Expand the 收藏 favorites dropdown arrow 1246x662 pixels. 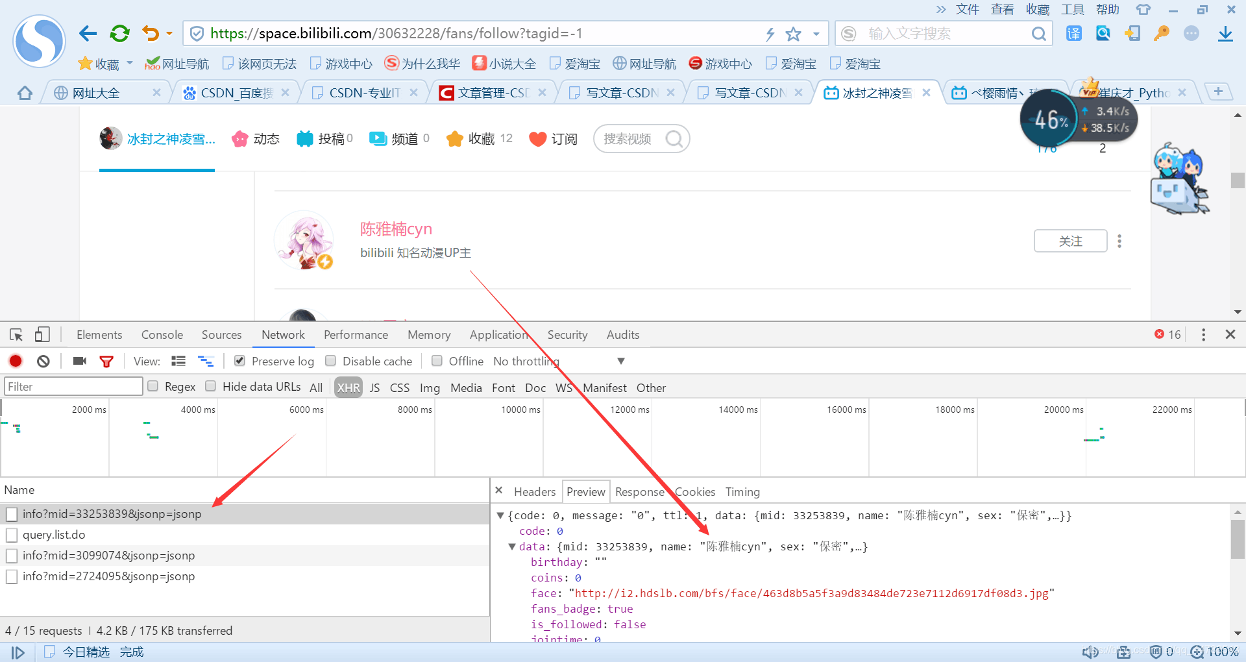(130, 63)
